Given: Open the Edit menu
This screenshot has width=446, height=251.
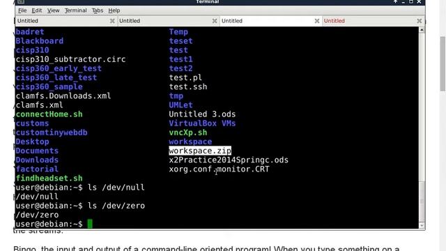Looking at the screenshot, I should pos(36,10).
